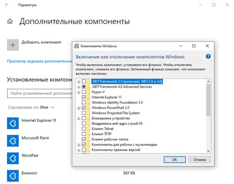Click Добавить компонент button
Image resolution: width=234 pixels, height=184 pixels.
[34, 45]
